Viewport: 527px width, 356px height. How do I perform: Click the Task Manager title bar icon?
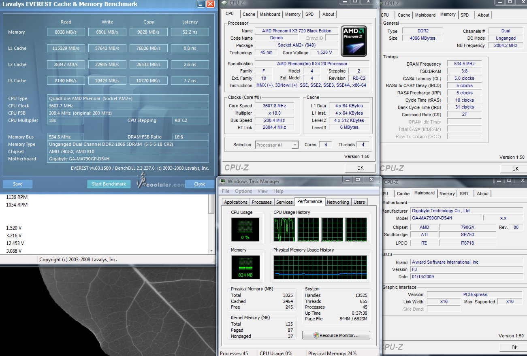223,181
